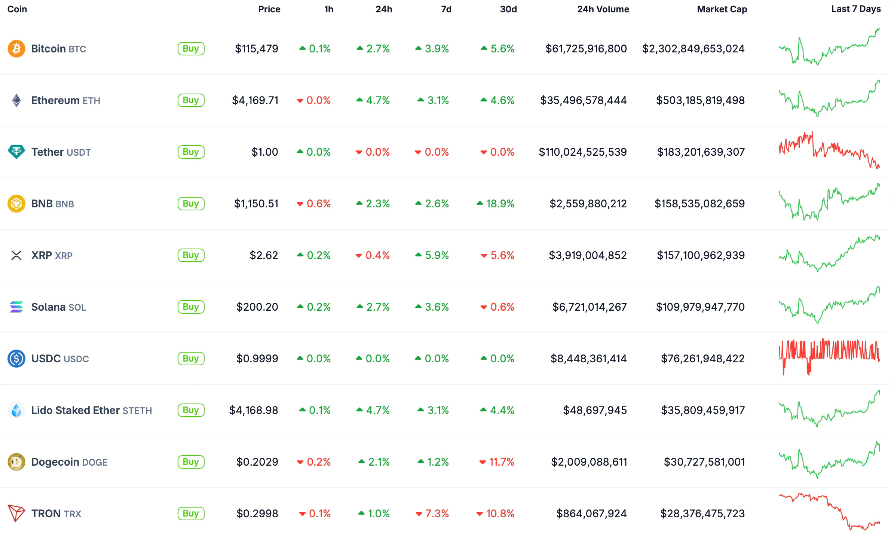Image resolution: width=891 pixels, height=539 pixels.
Task: Click the Bitcoin orange logo icon
Action: [16, 49]
